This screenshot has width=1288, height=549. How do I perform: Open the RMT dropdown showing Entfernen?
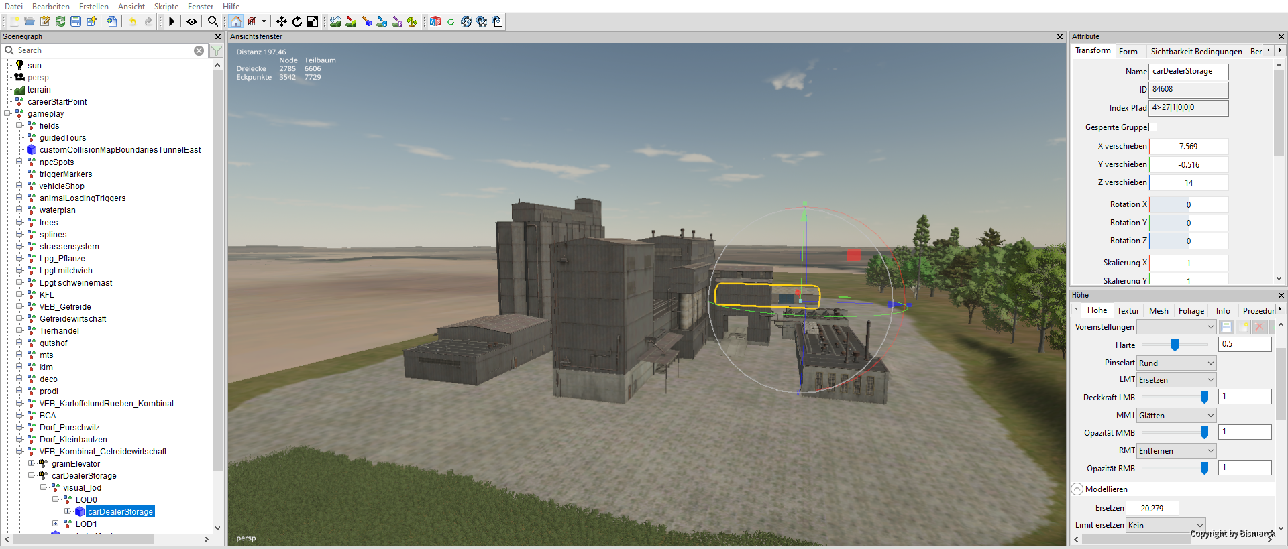(1177, 450)
